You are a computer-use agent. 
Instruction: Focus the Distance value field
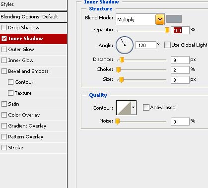(x=180, y=60)
